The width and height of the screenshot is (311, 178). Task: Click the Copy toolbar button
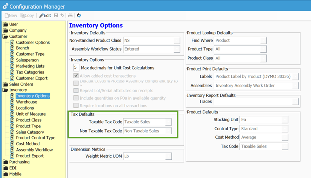pos(27,15)
